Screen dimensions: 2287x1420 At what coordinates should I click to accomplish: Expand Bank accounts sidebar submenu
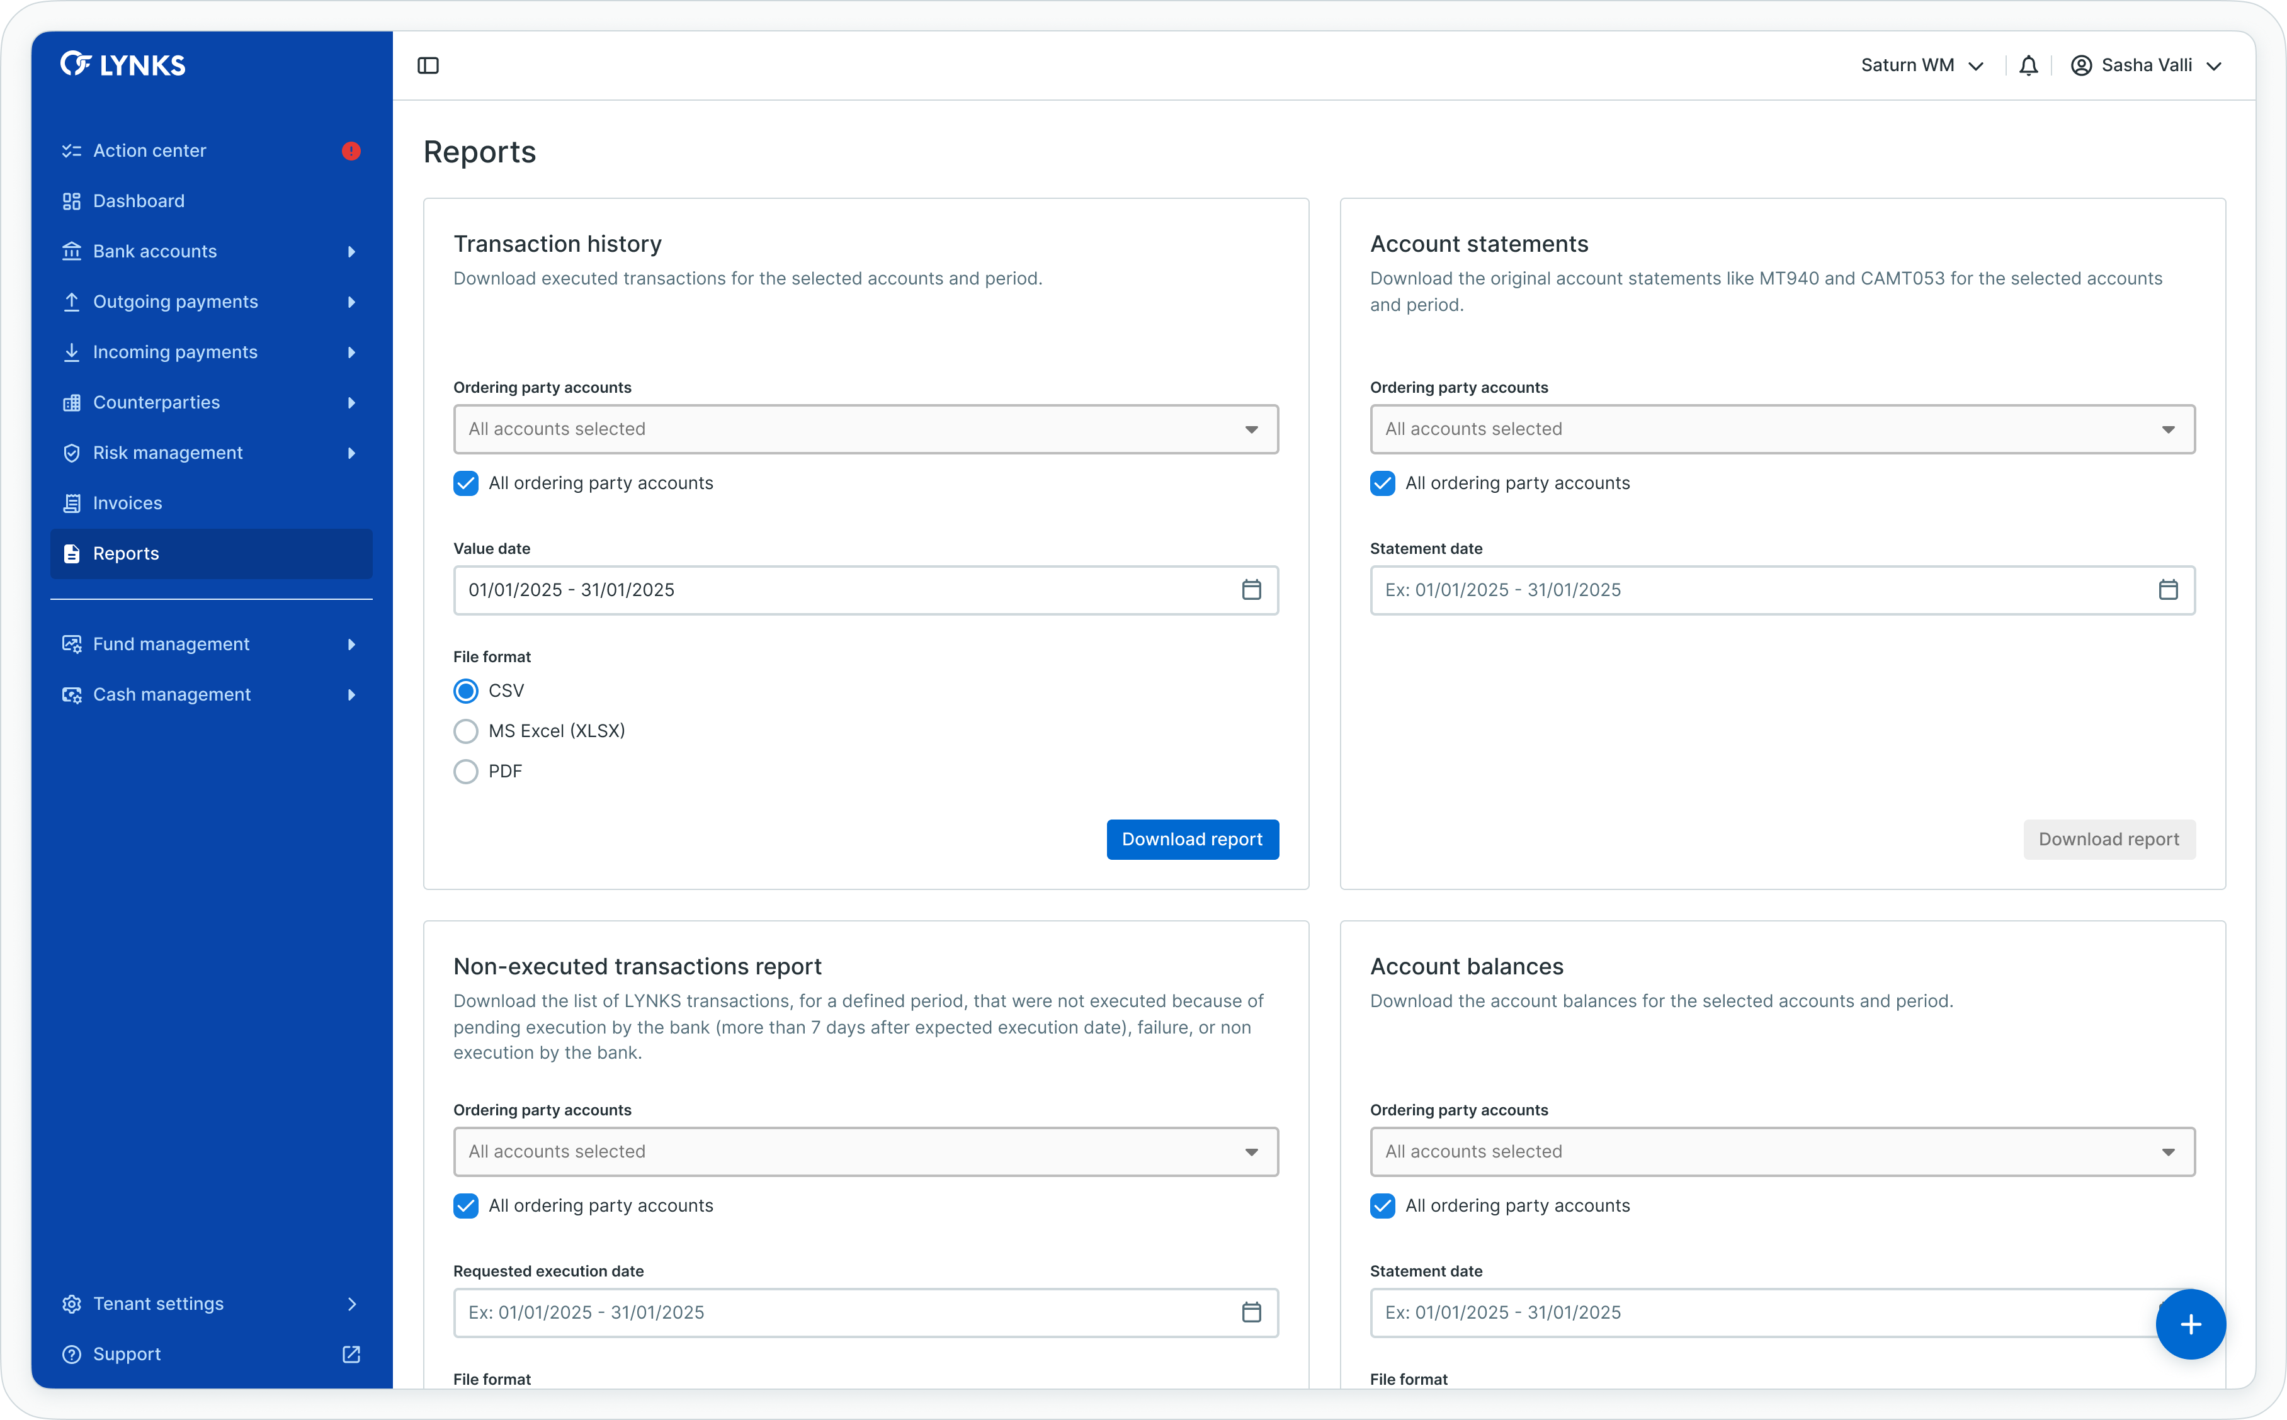pos(351,252)
